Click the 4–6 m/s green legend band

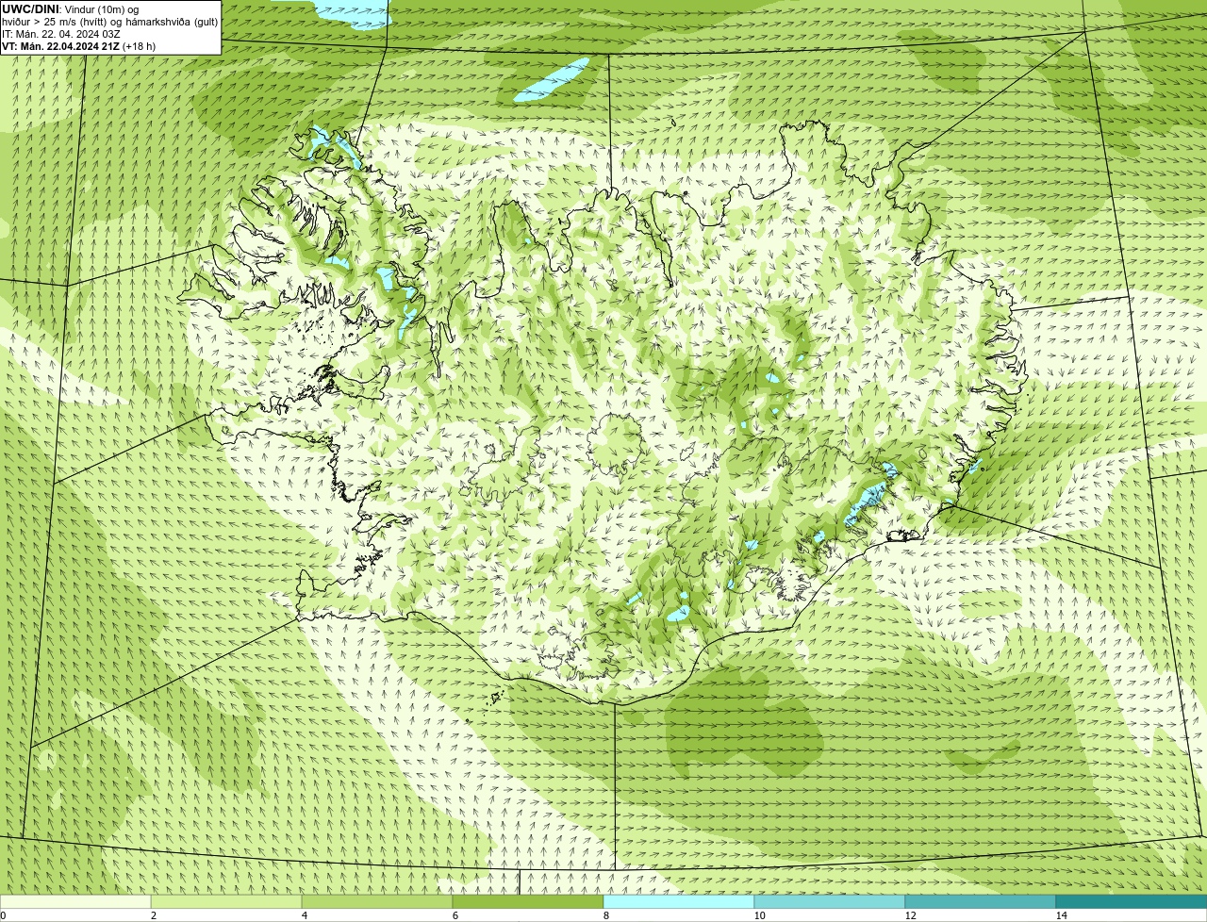click(x=377, y=901)
